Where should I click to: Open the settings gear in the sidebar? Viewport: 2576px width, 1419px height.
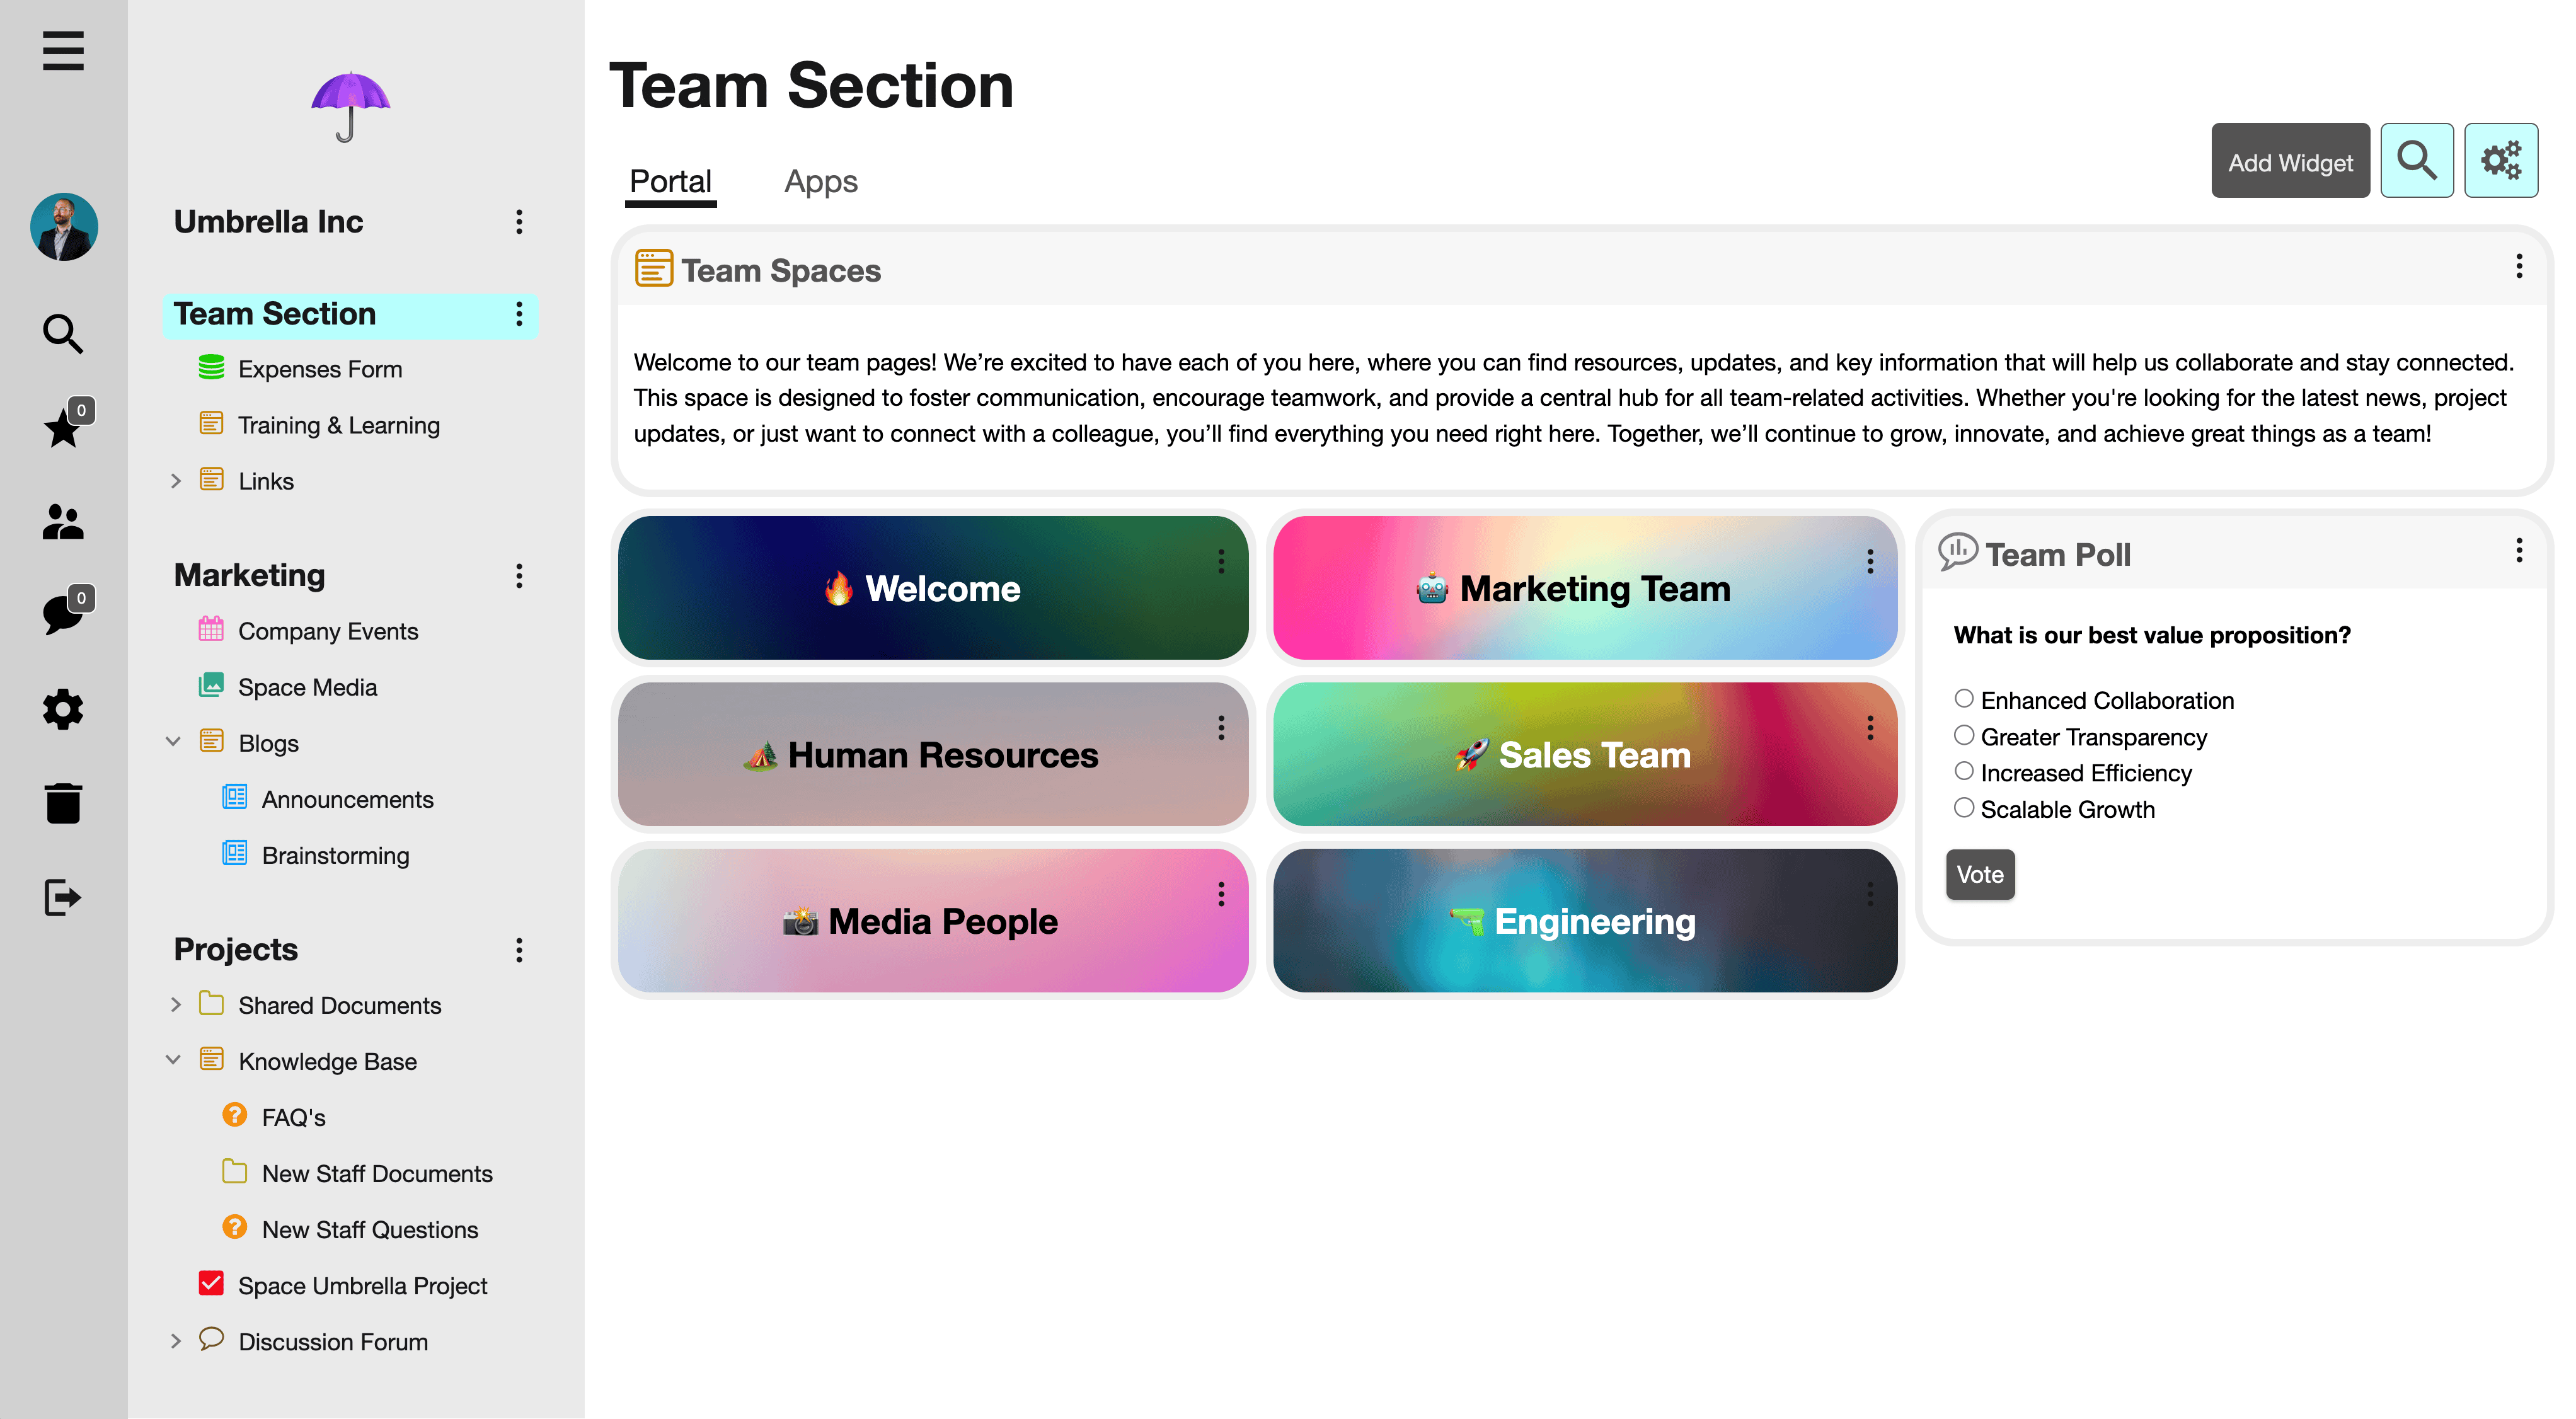tap(63, 709)
